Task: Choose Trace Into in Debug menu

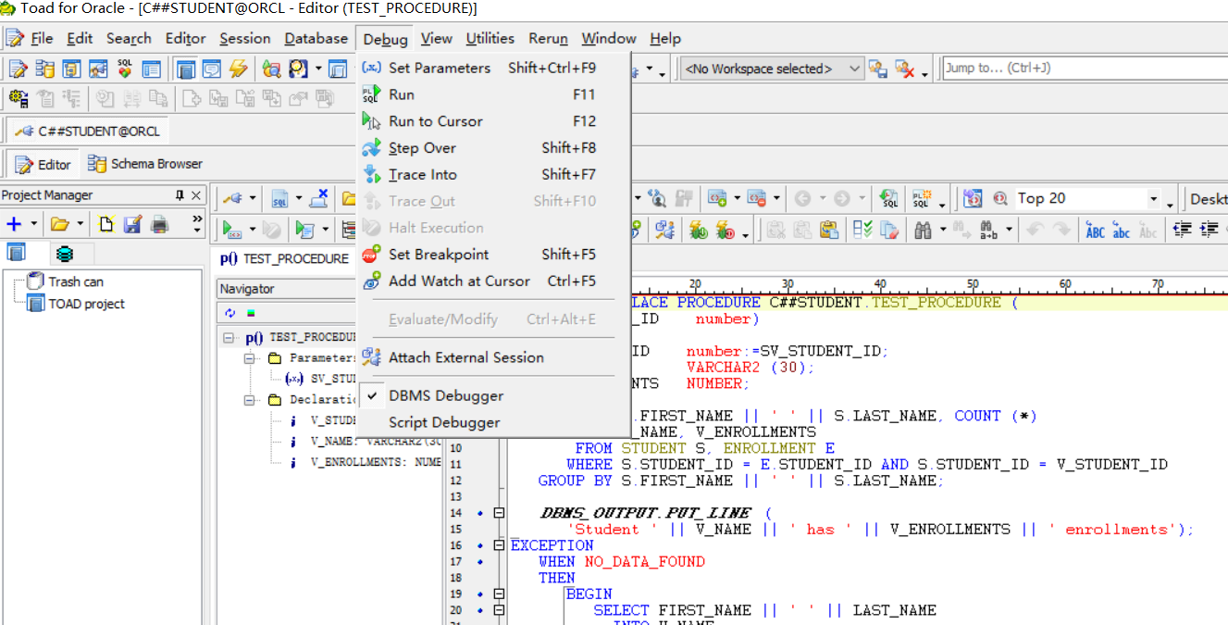Action: [x=493, y=174]
